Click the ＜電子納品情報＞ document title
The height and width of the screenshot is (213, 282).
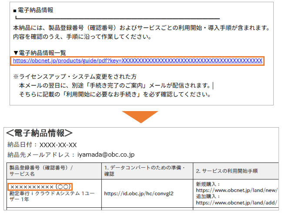pyautogui.click(x=40, y=133)
